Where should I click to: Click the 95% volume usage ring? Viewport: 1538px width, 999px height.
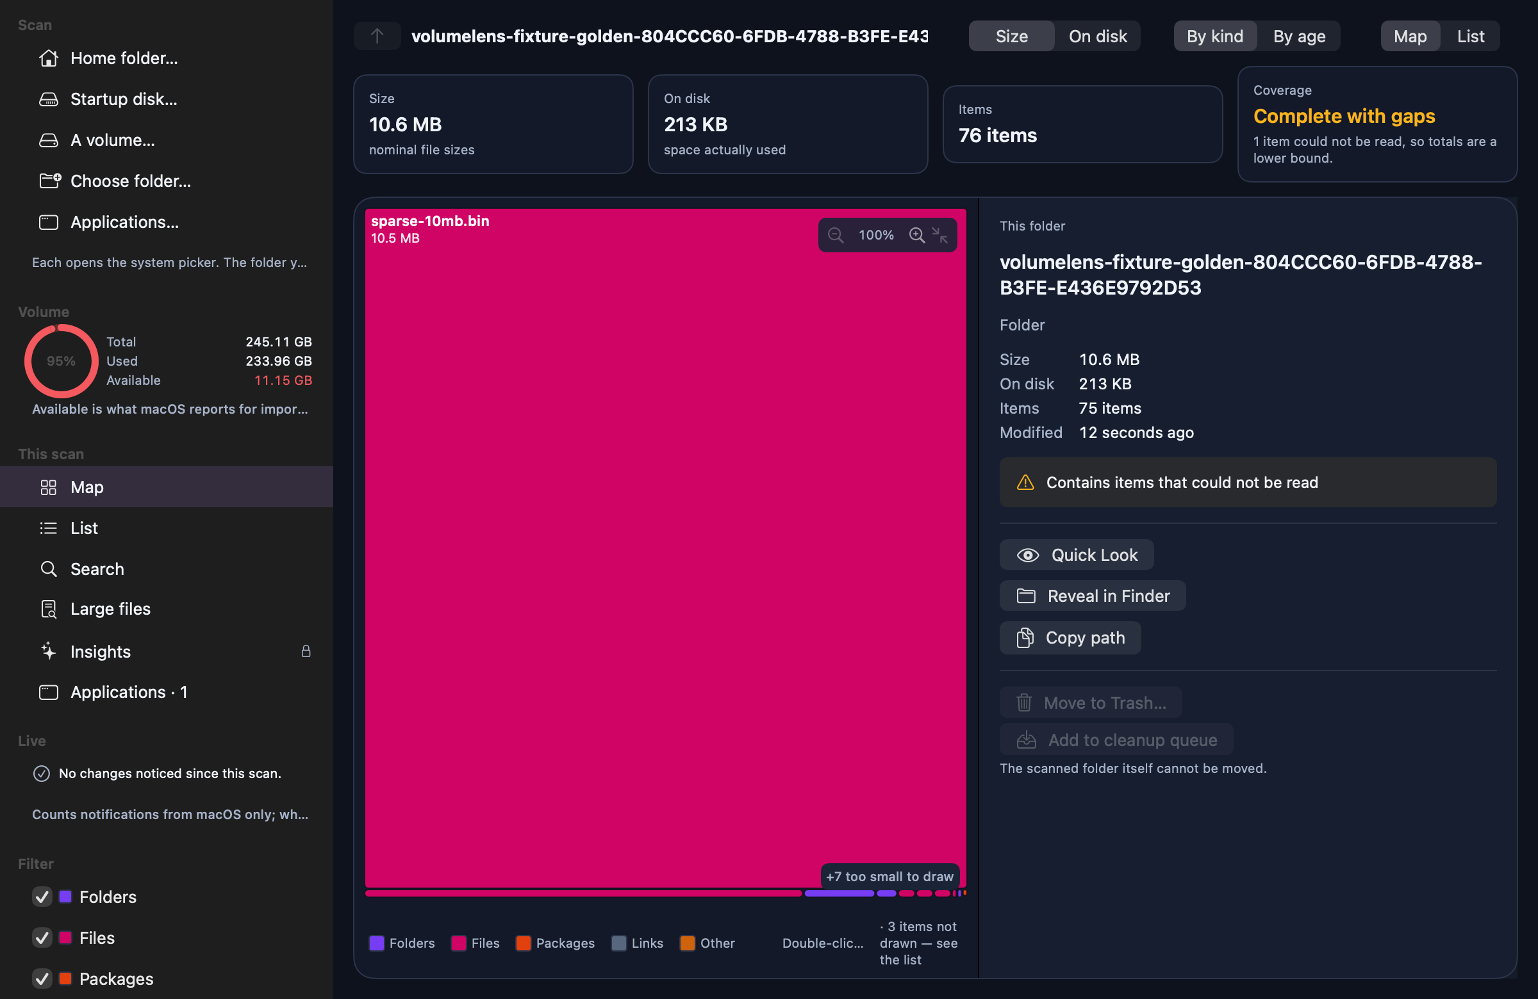pyautogui.click(x=62, y=361)
